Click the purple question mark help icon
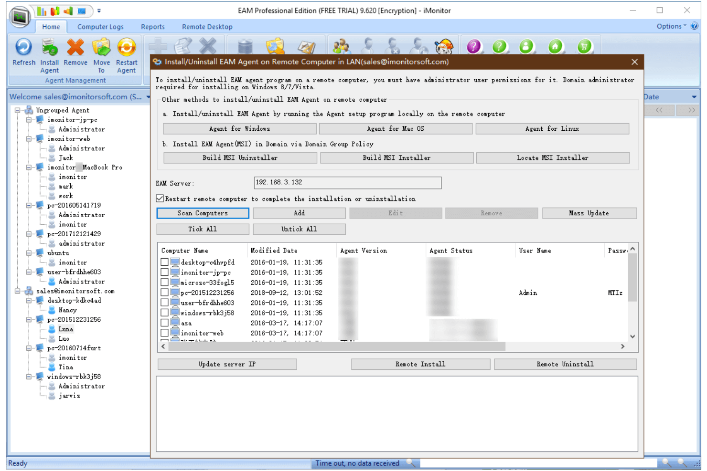The image size is (707, 471). pos(474,47)
